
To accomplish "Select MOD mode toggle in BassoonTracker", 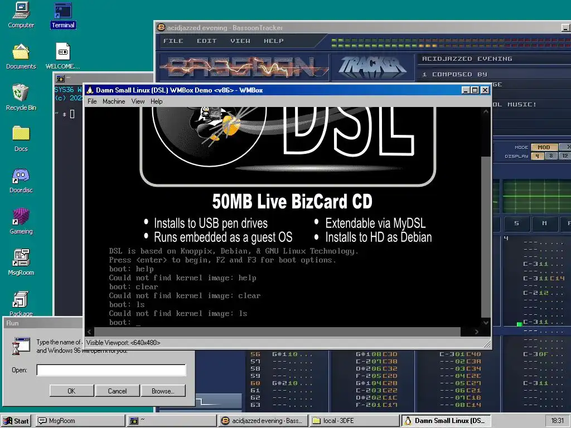I will point(544,147).
